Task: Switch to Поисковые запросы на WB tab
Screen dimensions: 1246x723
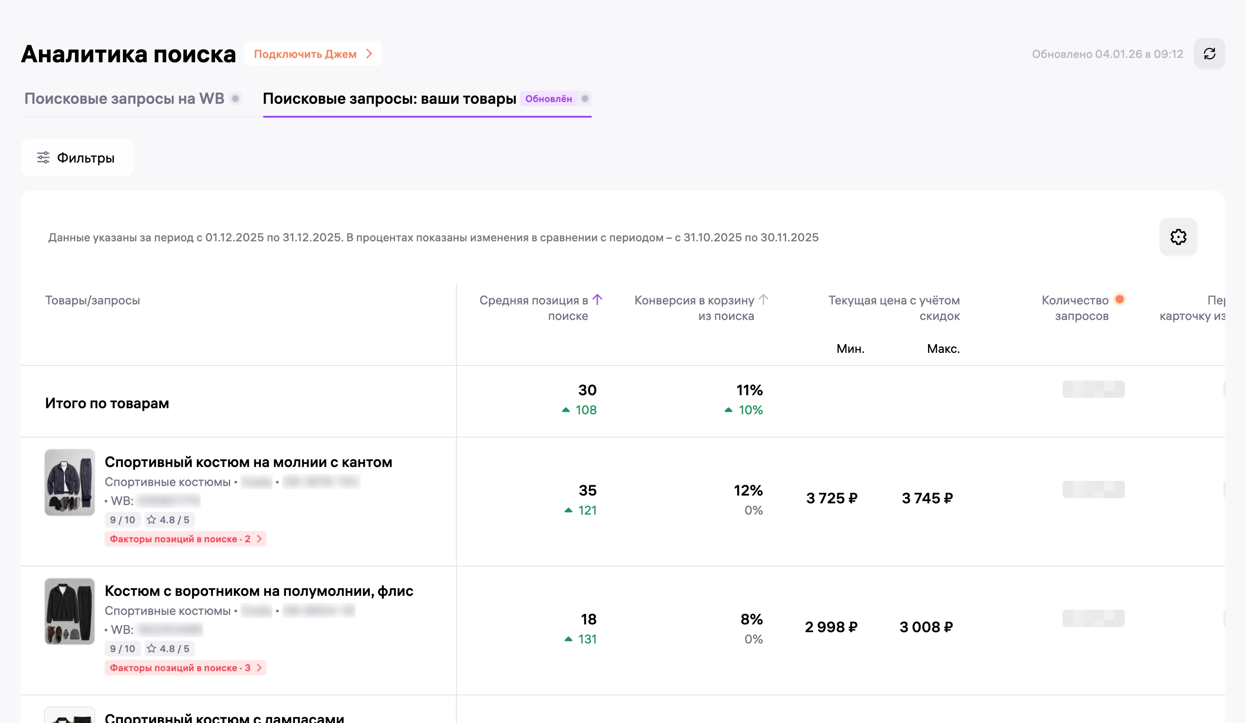Action: (124, 98)
